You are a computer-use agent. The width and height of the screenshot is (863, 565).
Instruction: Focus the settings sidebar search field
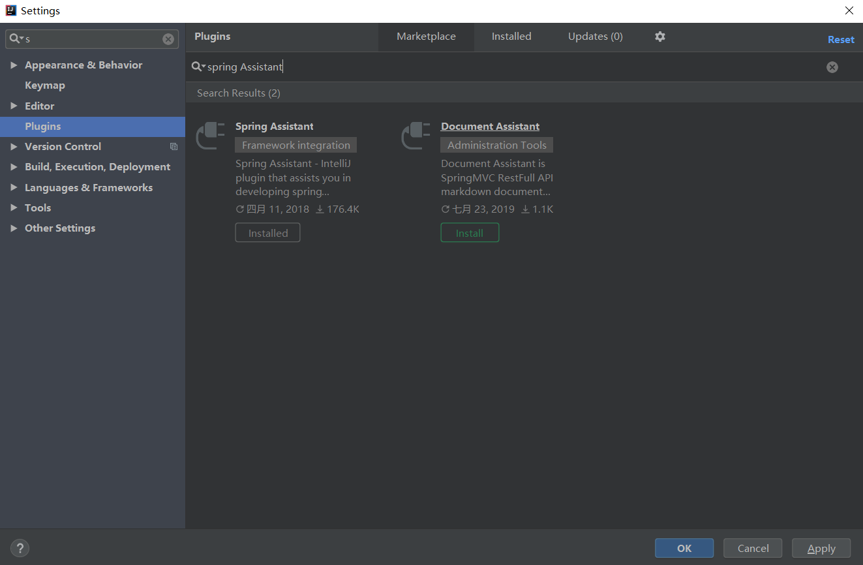pos(92,39)
